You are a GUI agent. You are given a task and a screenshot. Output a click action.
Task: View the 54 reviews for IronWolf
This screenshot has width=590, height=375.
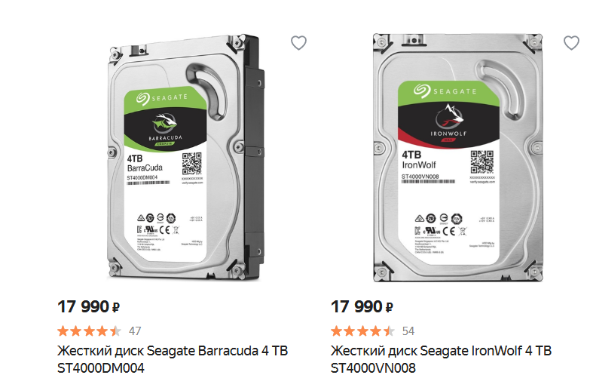coord(408,331)
